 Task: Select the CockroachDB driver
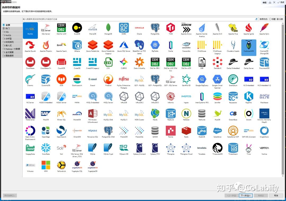tap(249, 48)
